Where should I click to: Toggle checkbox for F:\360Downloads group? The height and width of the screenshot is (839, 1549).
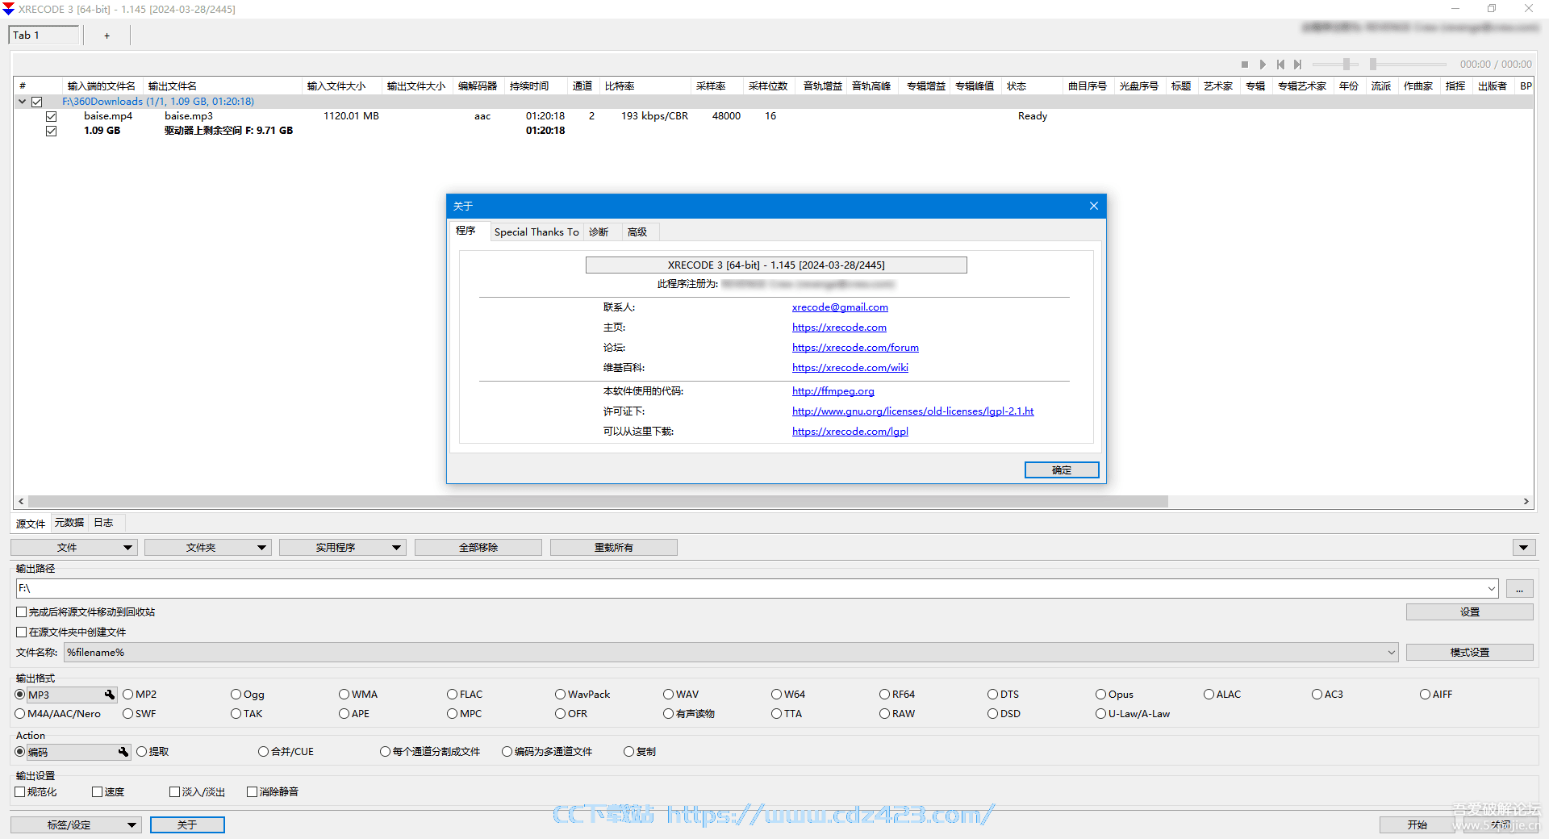tap(37, 102)
